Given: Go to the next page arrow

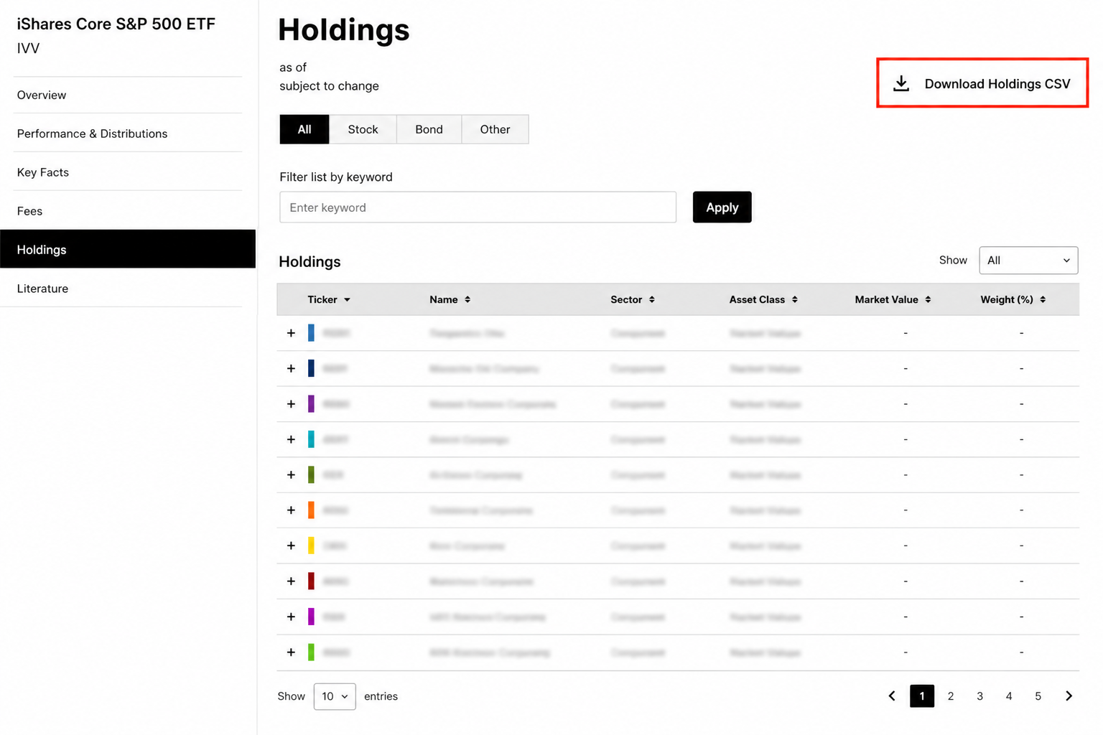Looking at the screenshot, I should pyautogui.click(x=1069, y=696).
